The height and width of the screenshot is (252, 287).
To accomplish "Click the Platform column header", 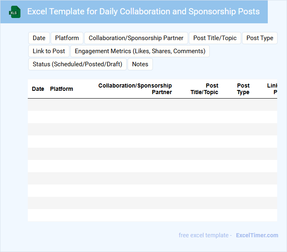I will pos(61,89).
